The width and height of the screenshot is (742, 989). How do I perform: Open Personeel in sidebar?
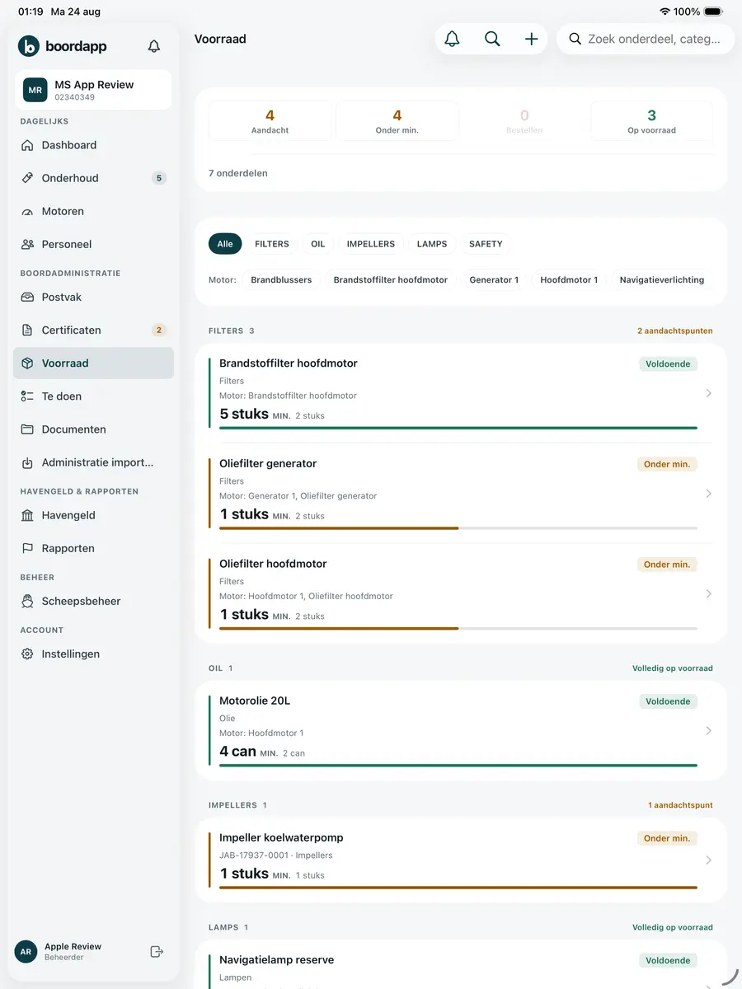pos(93,244)
